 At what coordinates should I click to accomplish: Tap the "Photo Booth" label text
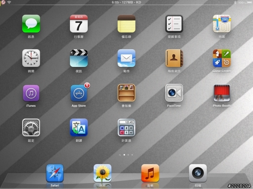tap(222, 106)
